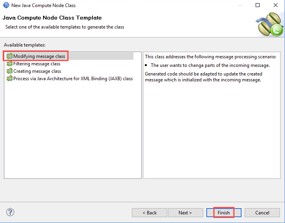Viewport: 285px width, 223px height.
Task: Click the globe icon in title bar
Action: pyautogui.click(x=6, y=5)
